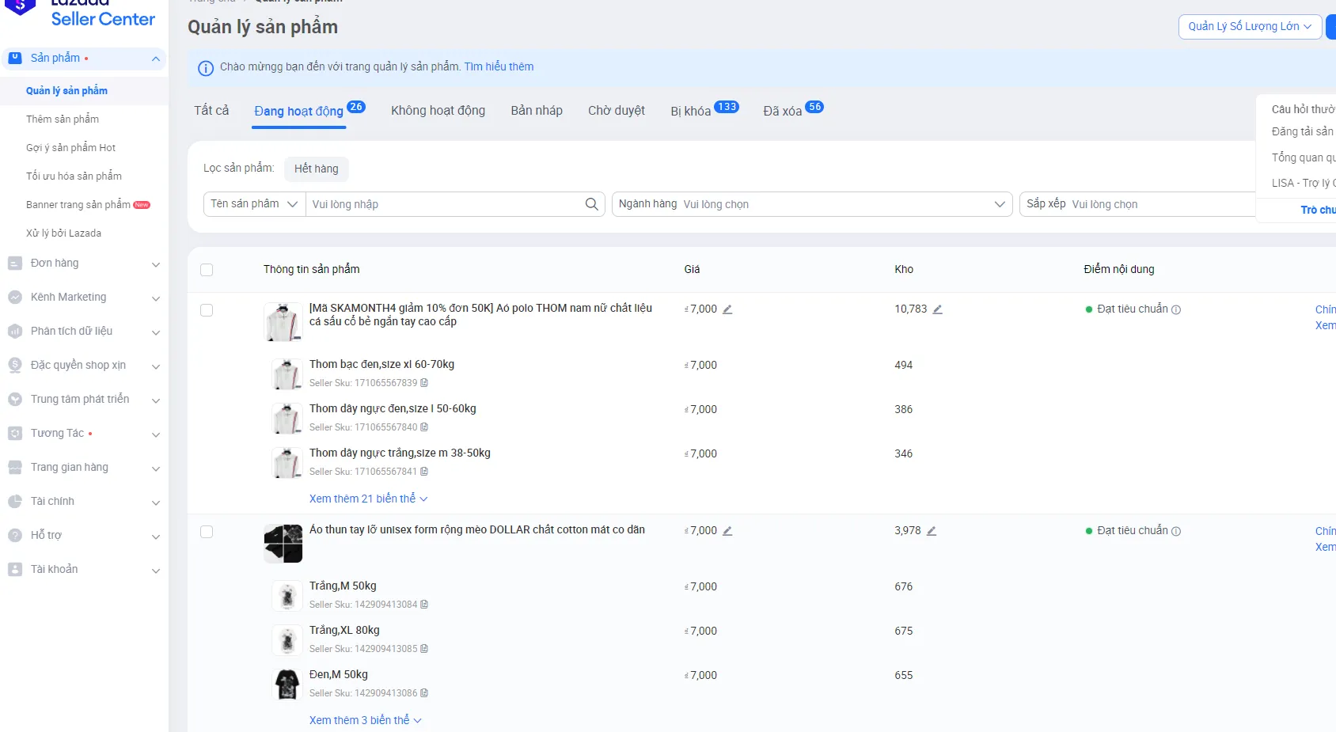Click the Tìm hiểu thêm link
This screenshot has width=1336, height=732.
pos(499,66)
